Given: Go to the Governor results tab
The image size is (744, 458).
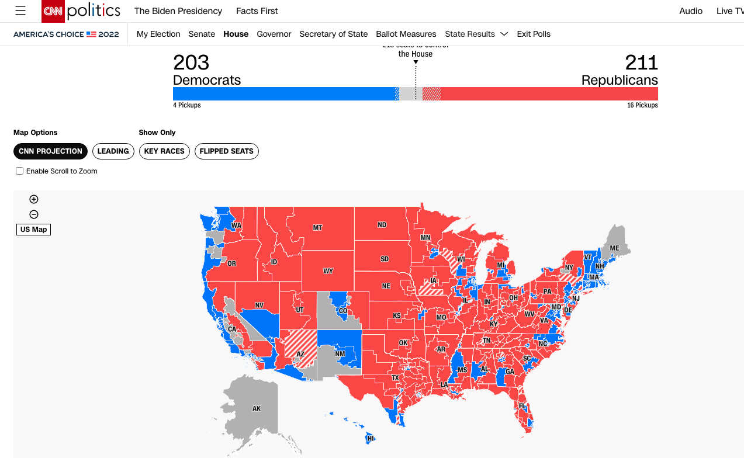Looking at the screenshot, I should tap(274, 34).
